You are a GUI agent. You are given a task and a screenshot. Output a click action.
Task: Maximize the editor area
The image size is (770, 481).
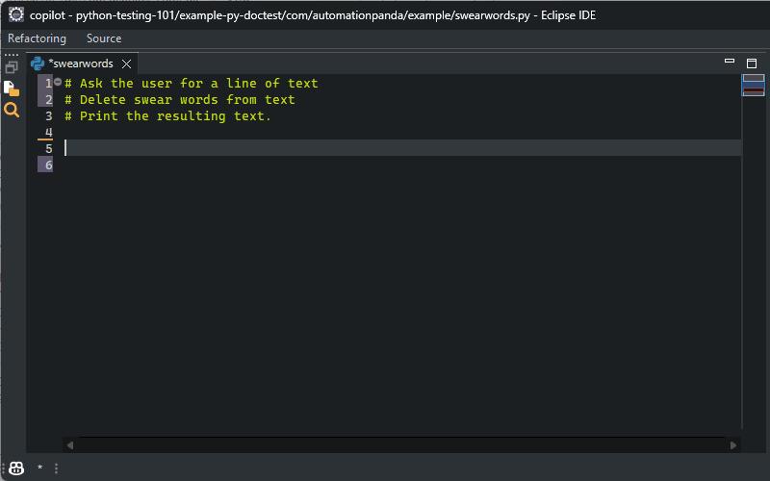click(752, 63)
